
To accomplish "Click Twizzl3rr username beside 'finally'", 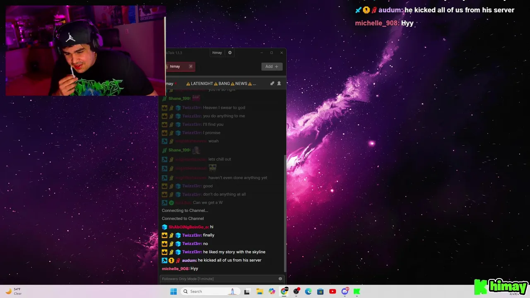I will click(192, 235).
